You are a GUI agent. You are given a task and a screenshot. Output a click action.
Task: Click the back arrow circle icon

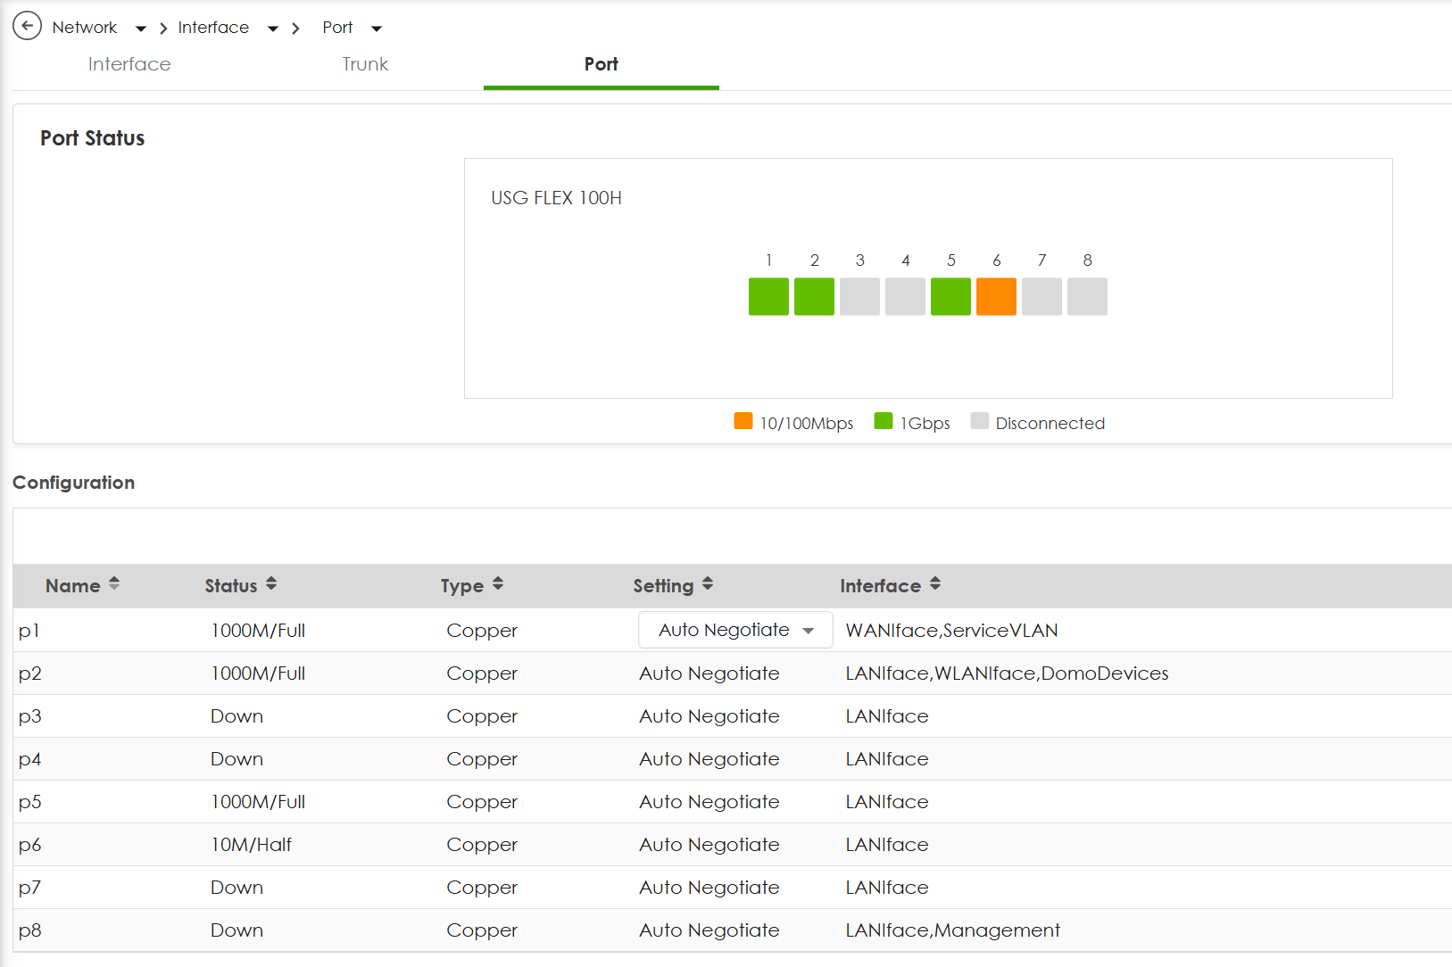coord(27,26)
